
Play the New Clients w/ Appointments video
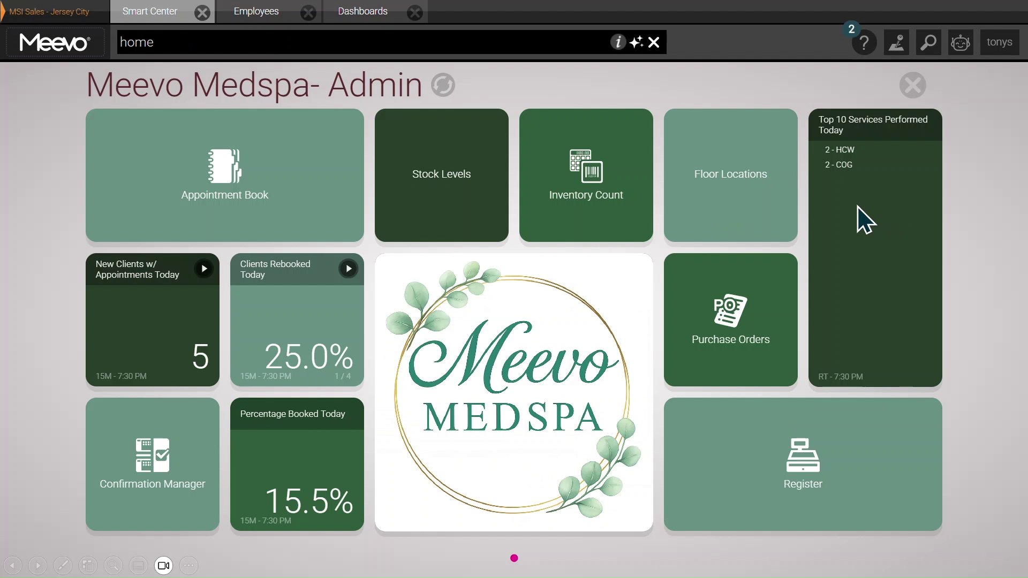[x=203, y=269]
